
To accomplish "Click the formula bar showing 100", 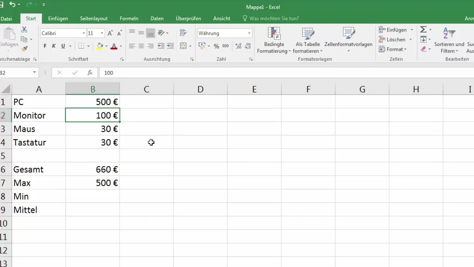I will coord(286,73).
